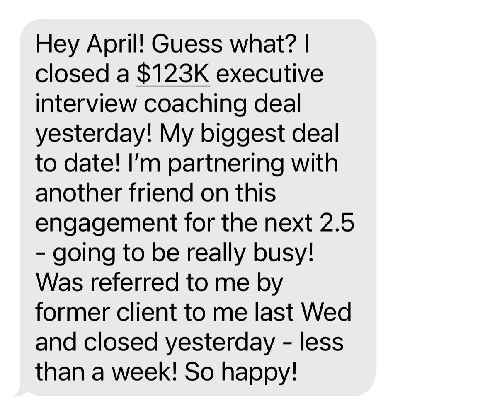
Task: Click 'So happy!' at message end
Action: 240,372
